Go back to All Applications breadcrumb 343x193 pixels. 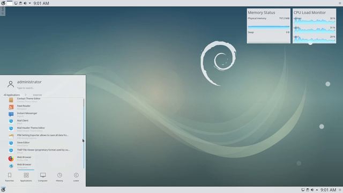click(12, 95)
